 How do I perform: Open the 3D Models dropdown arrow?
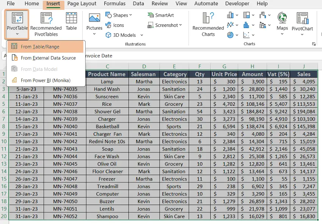pyautogui.click(x=141, y=35)
